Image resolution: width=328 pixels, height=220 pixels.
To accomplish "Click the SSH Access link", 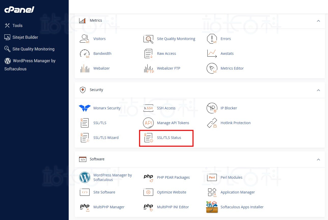I will (x=166, y=108).
